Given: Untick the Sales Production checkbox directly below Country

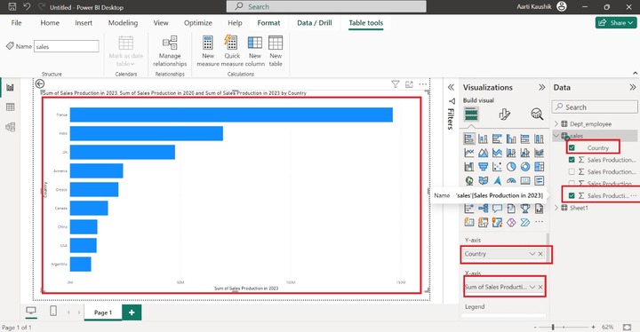Looking at the screenshot, I should [x=572, y=160].
